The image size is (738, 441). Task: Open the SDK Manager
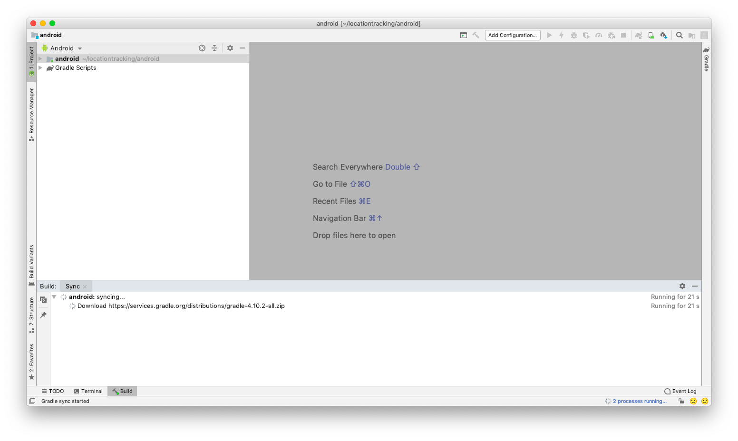point(664,35)
